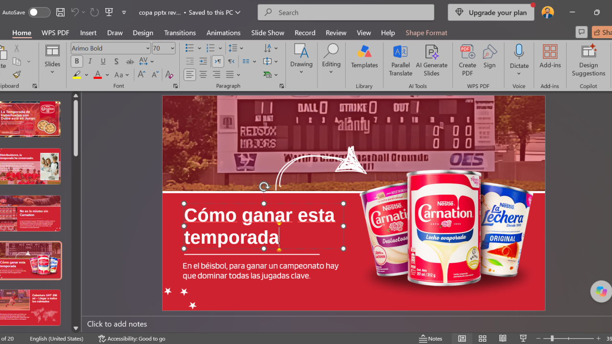Open the font size 70 dropdown

coord(172,48)
